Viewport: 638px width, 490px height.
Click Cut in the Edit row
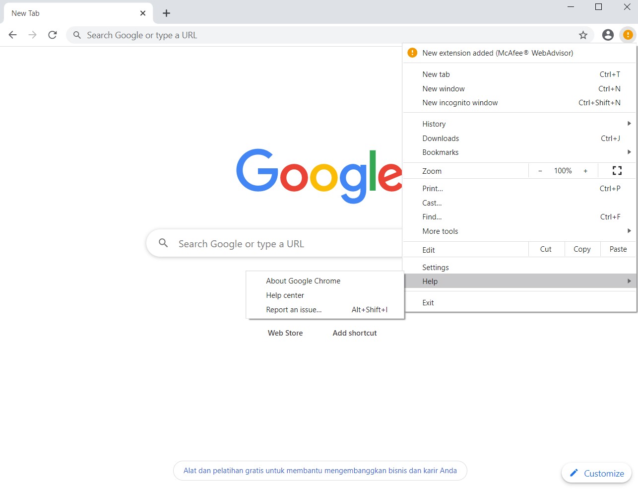(546, 249)
